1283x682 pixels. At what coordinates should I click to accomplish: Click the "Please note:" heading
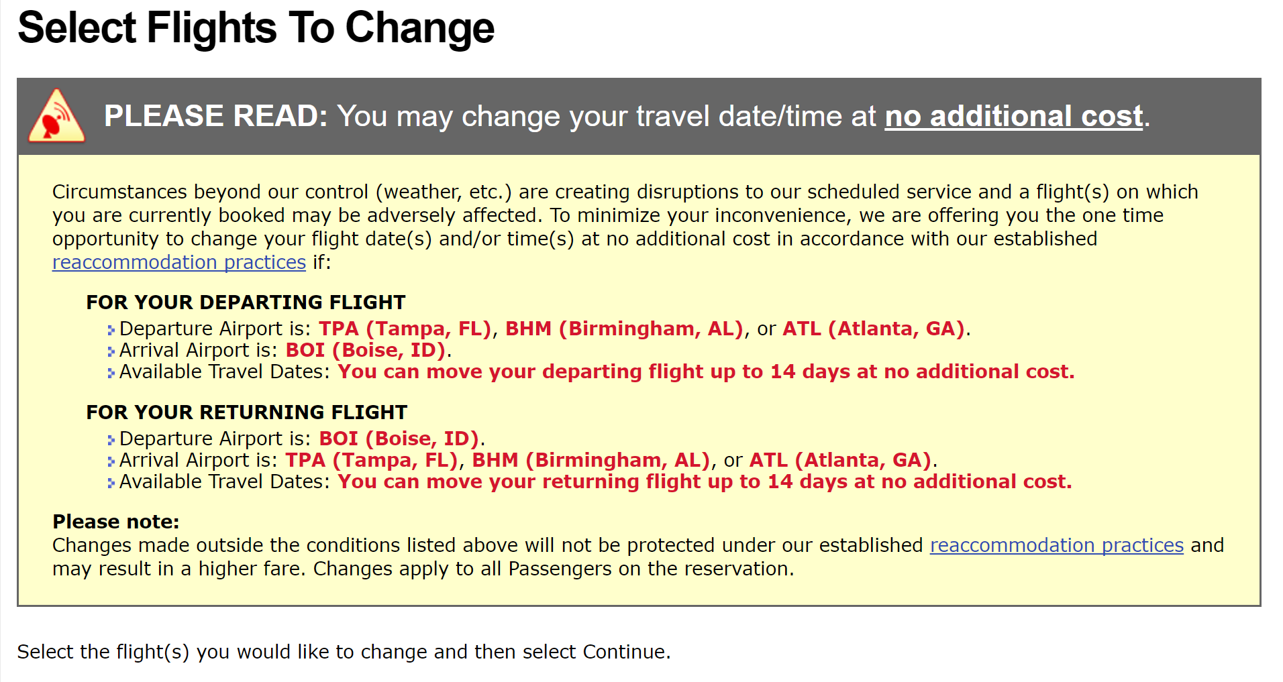[x=115, y=522]
